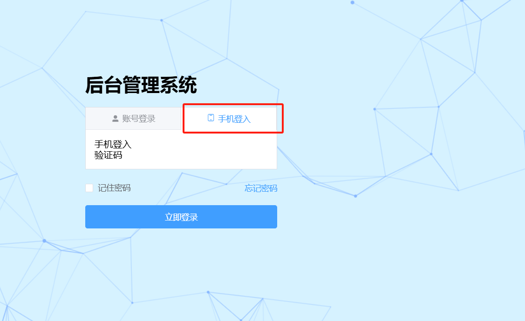Switch to the 账号登录 tab
Viewport: 525px width, 321px height.
click(133, 118)
